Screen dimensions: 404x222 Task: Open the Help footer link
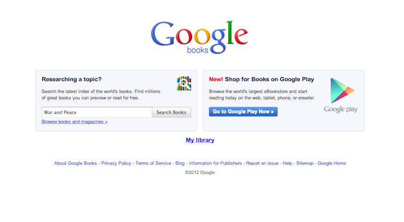(287, 163)
